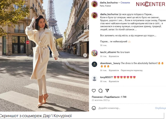Open downtown__luxury profile picture
166x119 pixels.
pyautogui.click(x=94, y=64)
